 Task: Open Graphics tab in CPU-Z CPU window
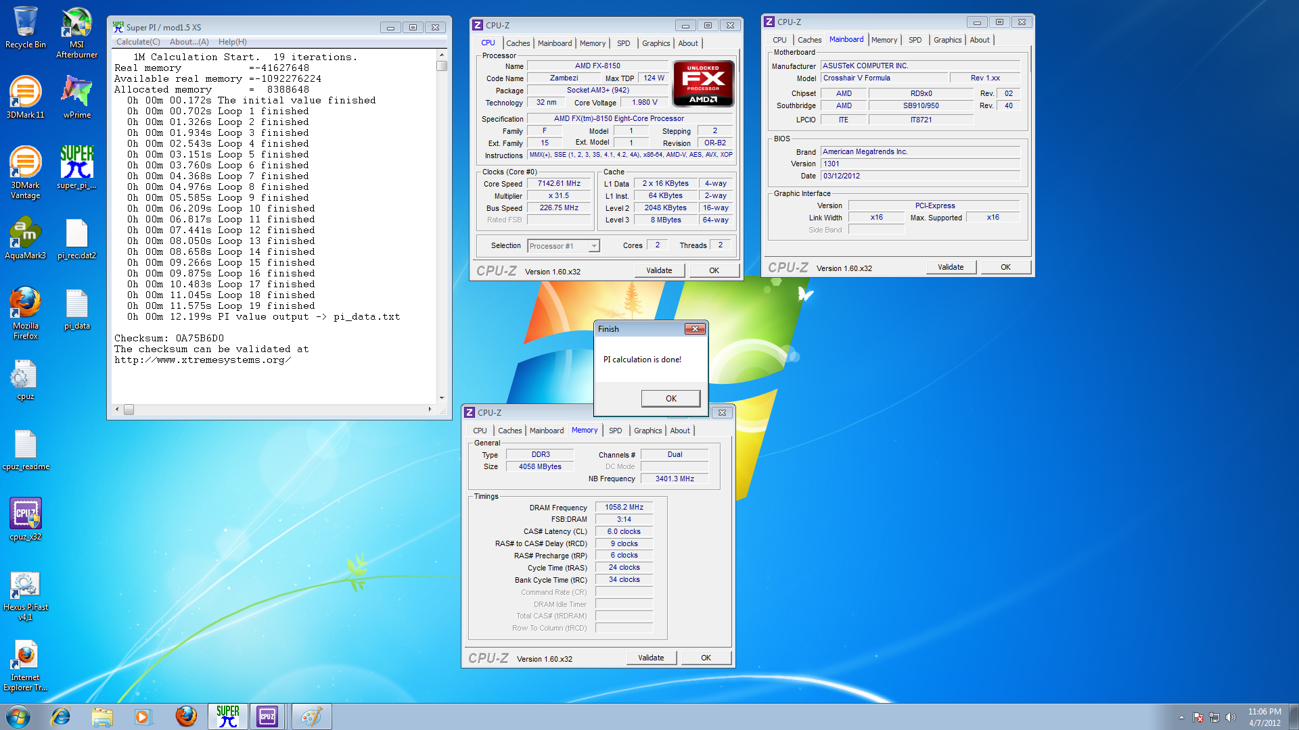656,43
